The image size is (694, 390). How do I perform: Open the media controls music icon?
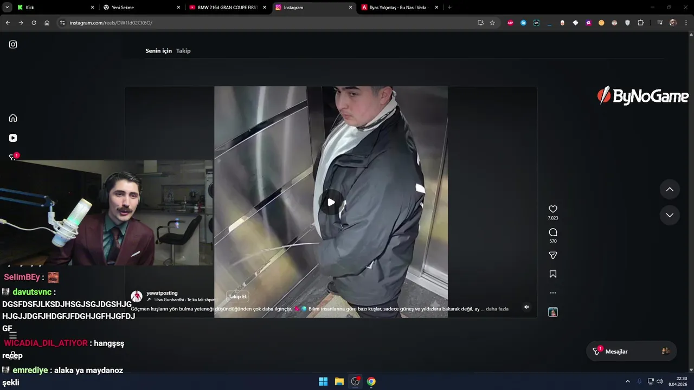coord(660,23)
